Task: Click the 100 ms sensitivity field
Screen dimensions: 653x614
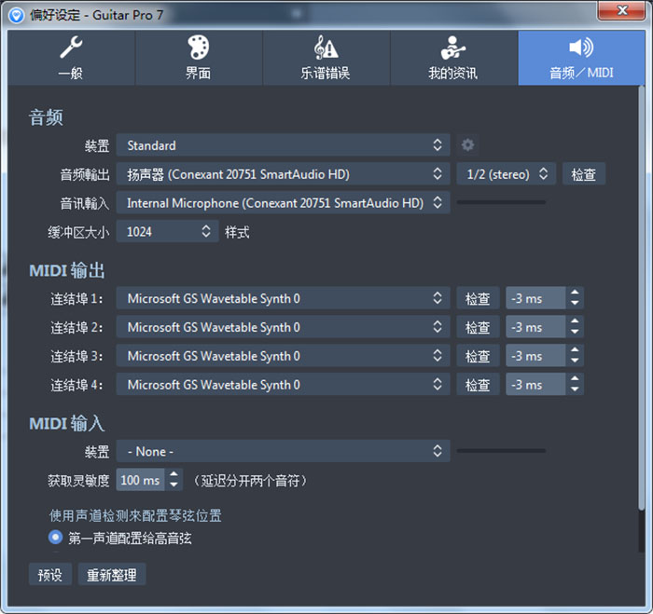Action: 140,480
